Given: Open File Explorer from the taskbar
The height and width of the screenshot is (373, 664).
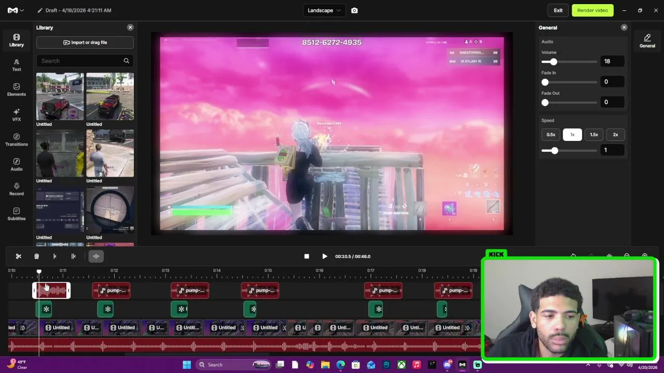Looking at the screenshot, I should pyautogui.click(x=325, y=365).
